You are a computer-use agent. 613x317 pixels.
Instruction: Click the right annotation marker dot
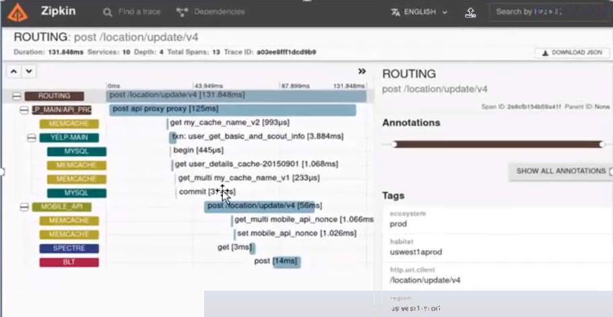pos(602,145)
